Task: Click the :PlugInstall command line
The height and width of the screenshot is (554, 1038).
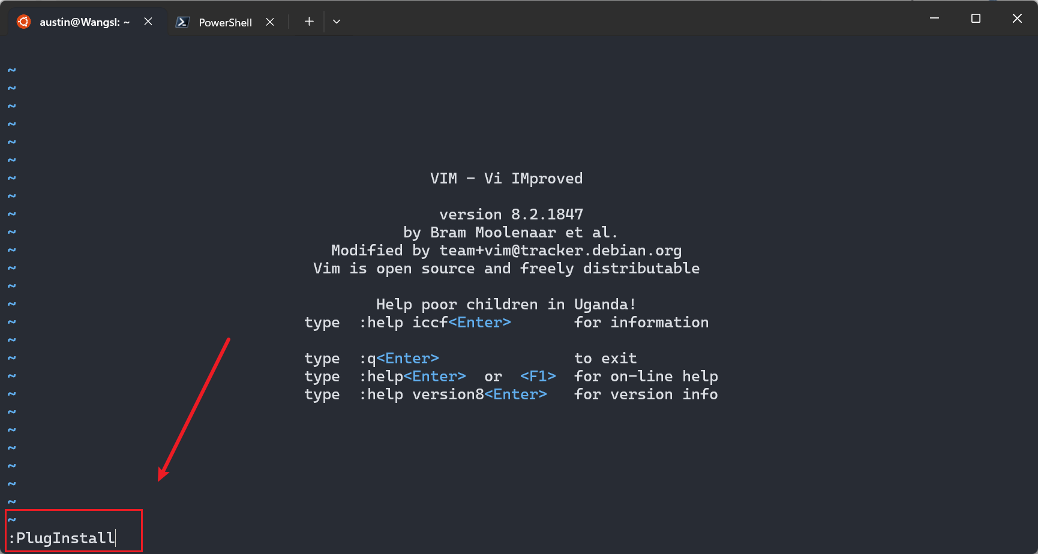Action: click(x=62, y=538)
